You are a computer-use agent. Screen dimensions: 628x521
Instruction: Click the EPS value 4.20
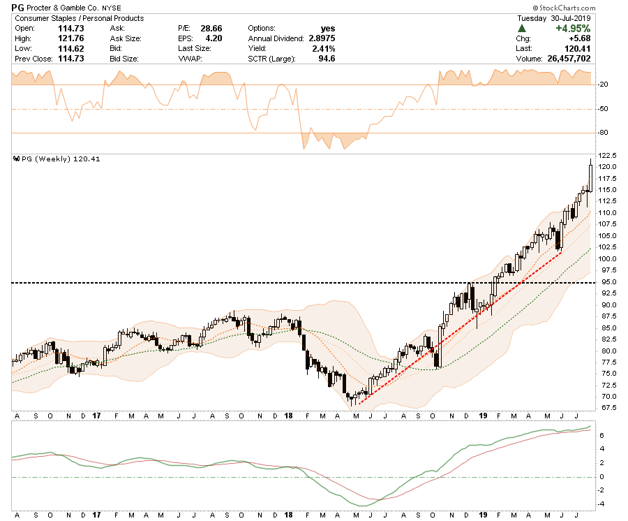point(214,38)
